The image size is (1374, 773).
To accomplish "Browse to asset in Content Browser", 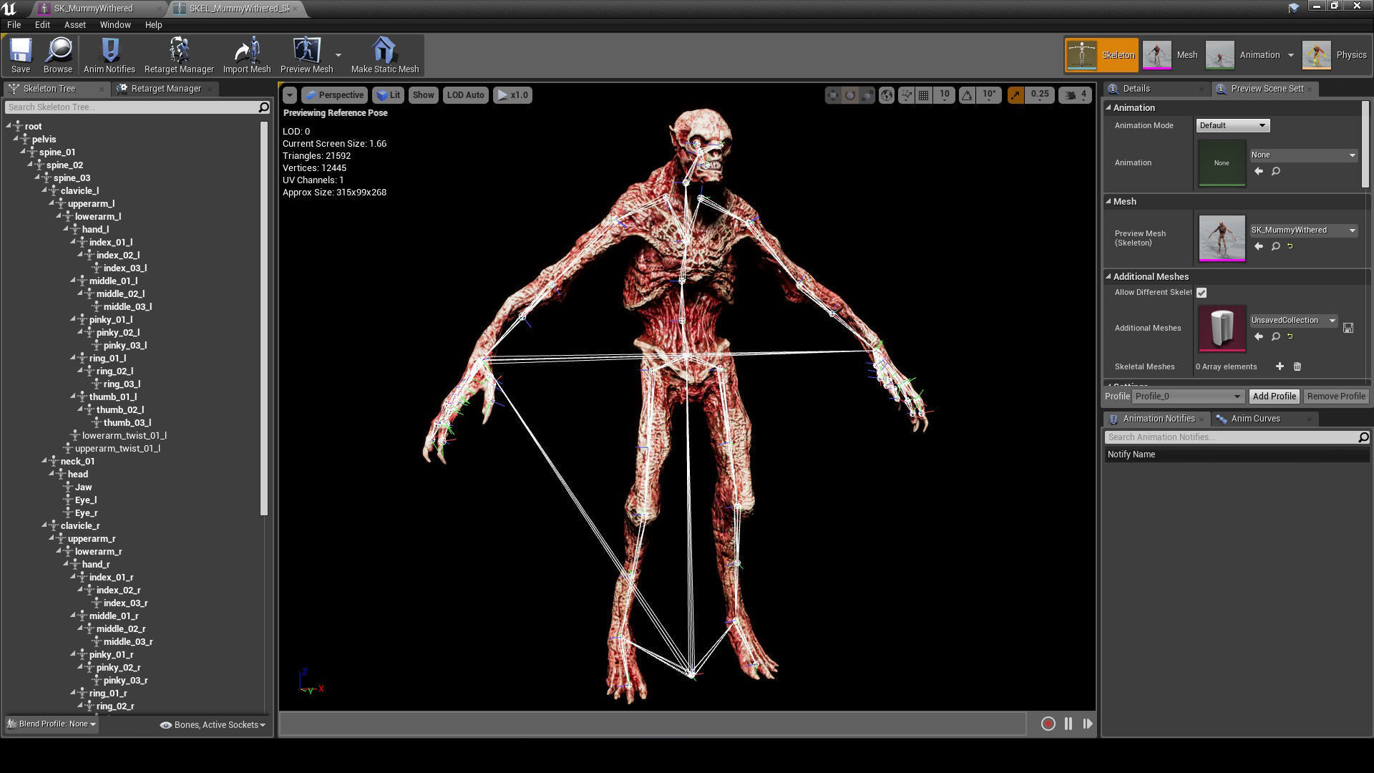I will click(58, 55).
